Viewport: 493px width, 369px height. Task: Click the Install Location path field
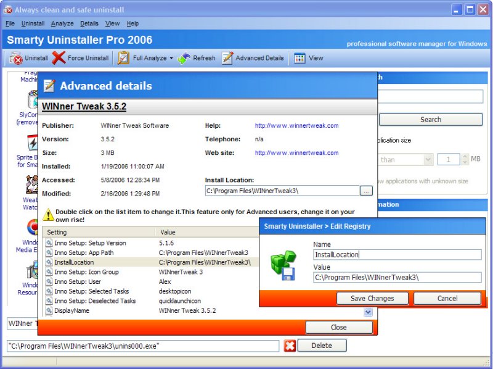(x=282, y=191)
